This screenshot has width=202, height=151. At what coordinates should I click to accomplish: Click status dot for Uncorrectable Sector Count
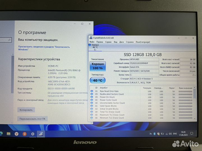pos(92,103)
